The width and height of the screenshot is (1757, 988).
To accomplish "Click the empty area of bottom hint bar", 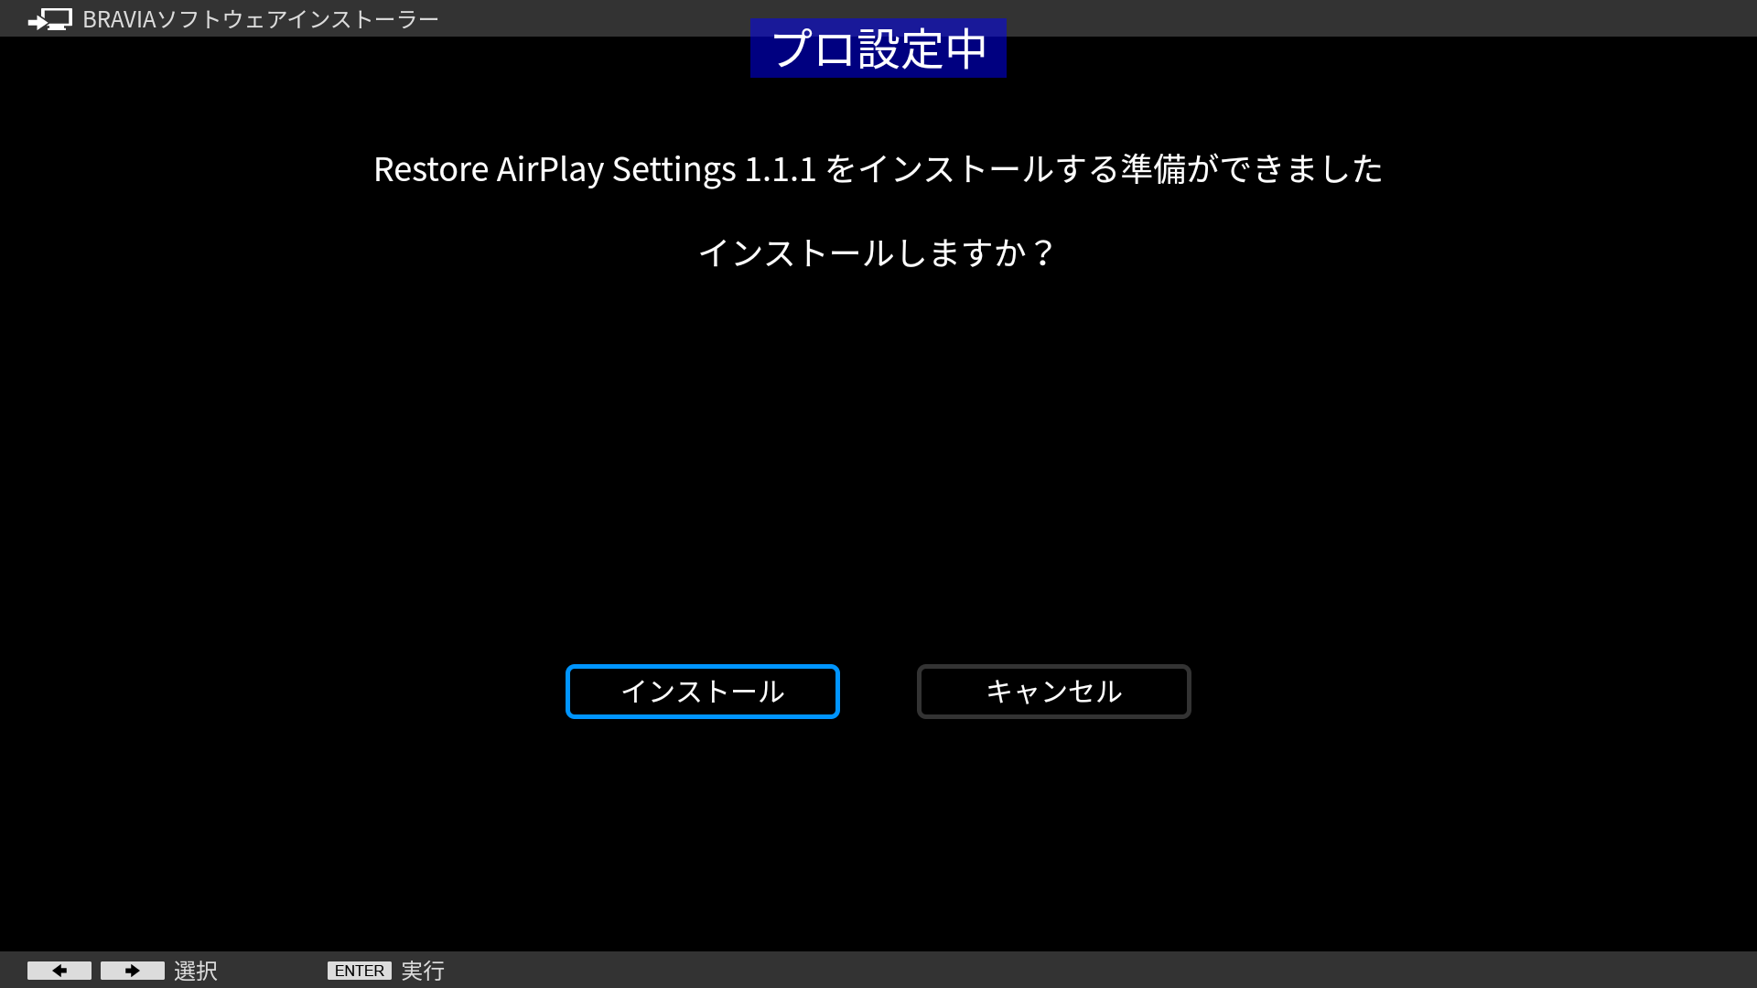I will (x=1098, y=971).
